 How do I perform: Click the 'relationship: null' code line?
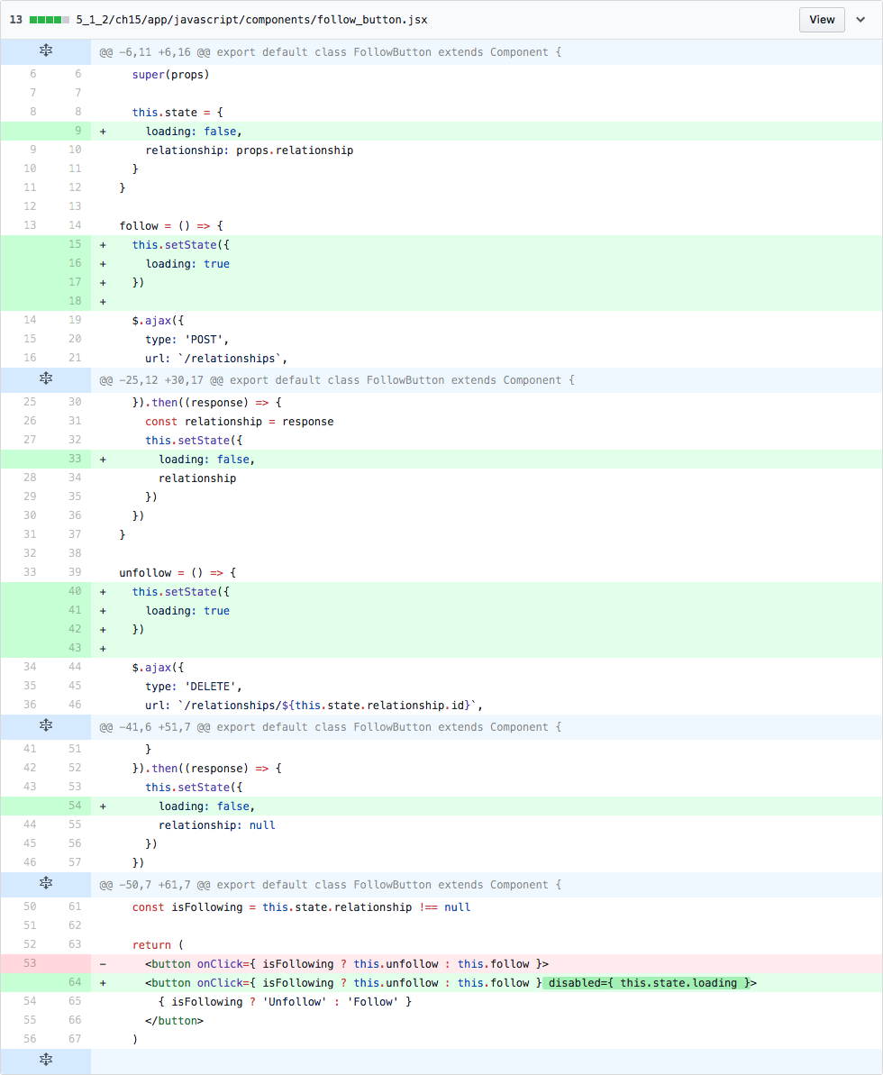216,825
